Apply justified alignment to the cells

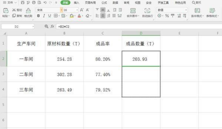114,16
